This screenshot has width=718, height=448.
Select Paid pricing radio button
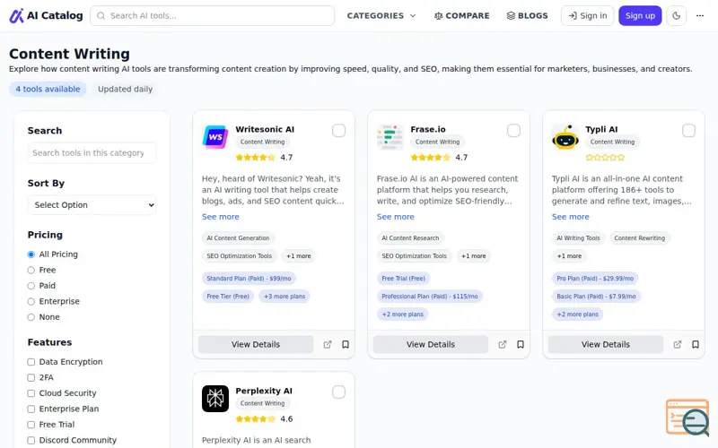pos(31,286)
